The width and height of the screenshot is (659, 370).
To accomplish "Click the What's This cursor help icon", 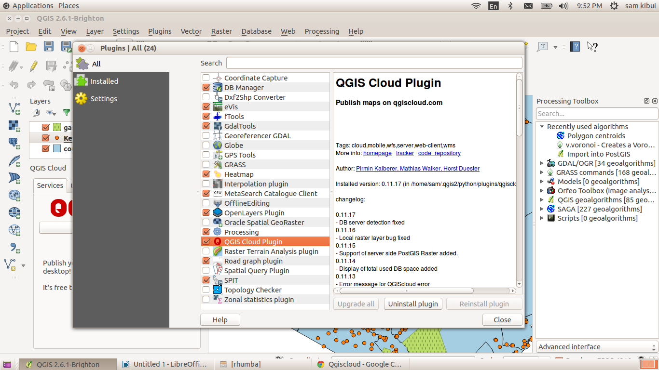I will (x=592, y=47).
